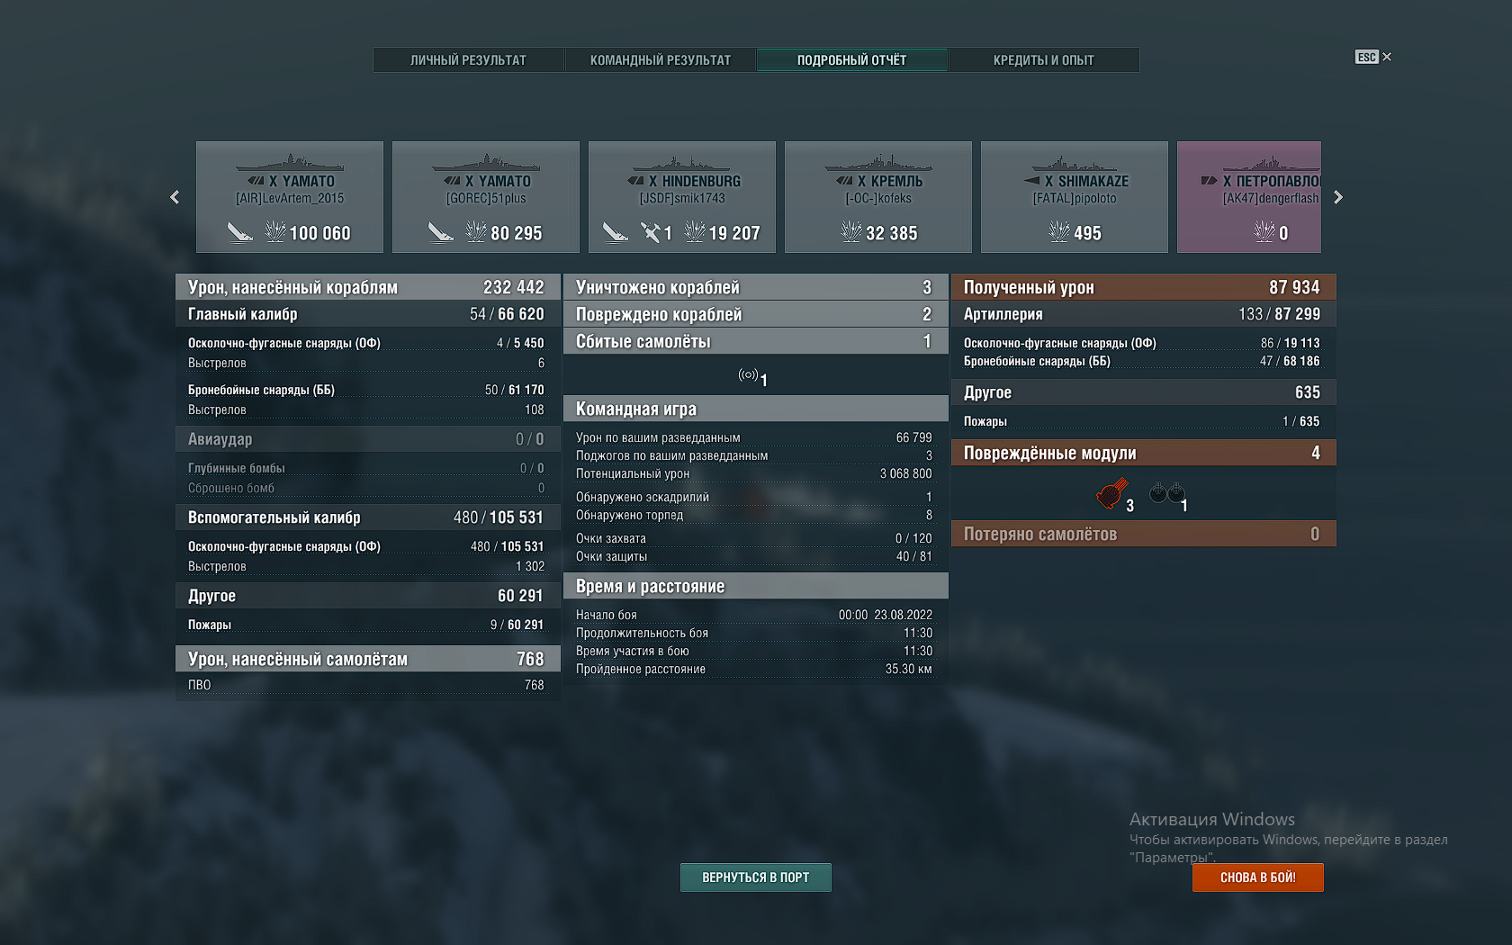This screenshot has width=1512, height=945.
Task: Click the dark damaged module icon with count 1
Action: pyautogui.click(x=1167, y=493)
